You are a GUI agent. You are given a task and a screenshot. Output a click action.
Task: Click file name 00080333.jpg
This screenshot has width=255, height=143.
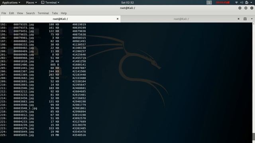[24, 44]
